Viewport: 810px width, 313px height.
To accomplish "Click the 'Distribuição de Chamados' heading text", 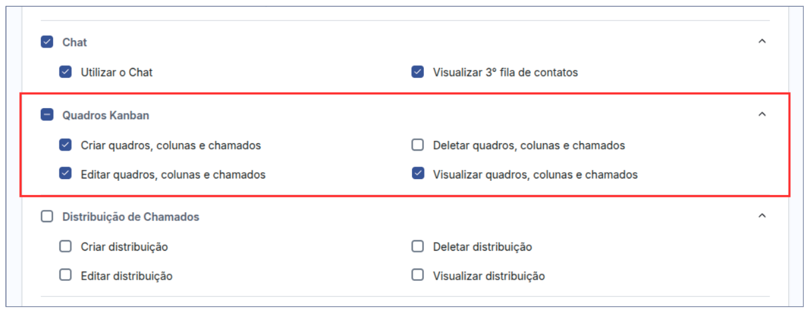I will (x=130, y=217).
